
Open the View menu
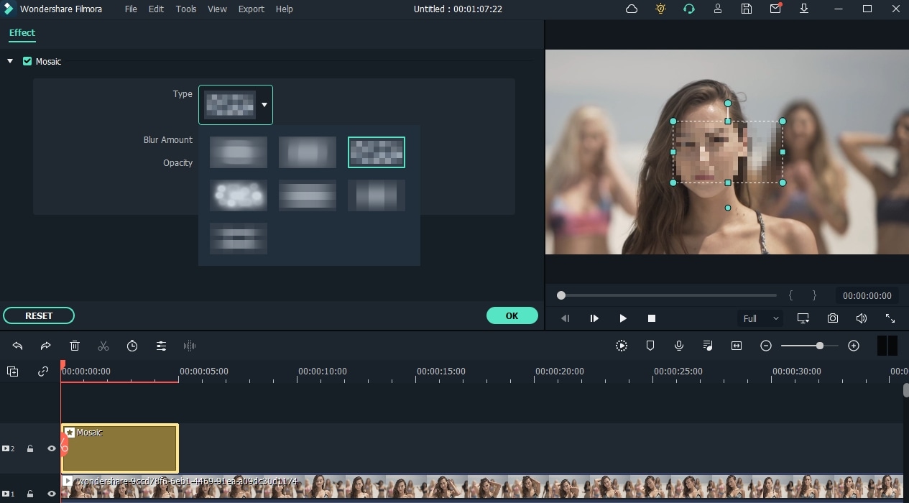click(x=217, y=9)
